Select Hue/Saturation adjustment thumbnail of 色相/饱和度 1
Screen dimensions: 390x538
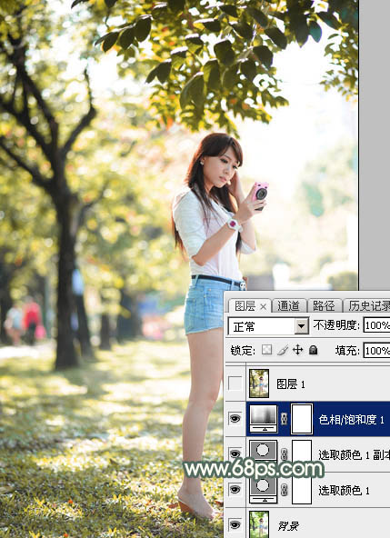coord(264,418)
